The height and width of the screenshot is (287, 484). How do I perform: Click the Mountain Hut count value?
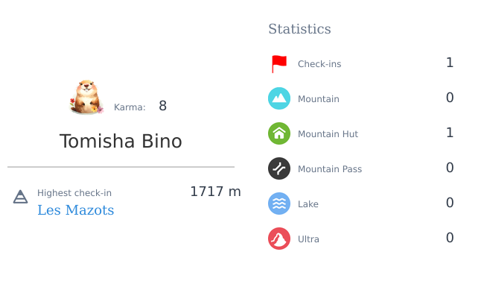point(450,133)
